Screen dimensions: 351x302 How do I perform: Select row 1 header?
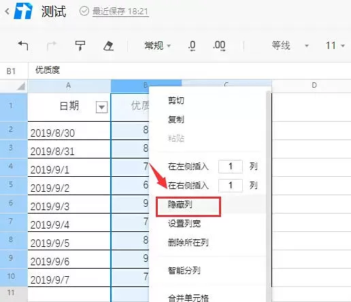(x=14, y=107)
